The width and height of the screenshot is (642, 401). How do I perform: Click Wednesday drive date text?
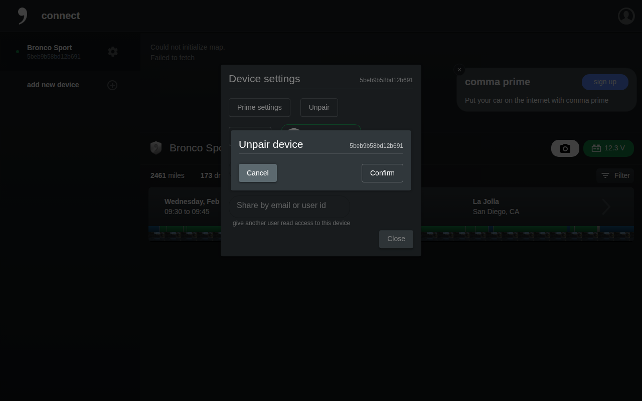[x=192, y=202]
